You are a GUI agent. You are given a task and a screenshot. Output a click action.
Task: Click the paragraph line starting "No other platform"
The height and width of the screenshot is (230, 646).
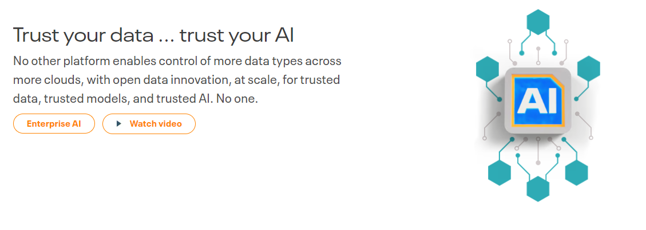[177, 60]
